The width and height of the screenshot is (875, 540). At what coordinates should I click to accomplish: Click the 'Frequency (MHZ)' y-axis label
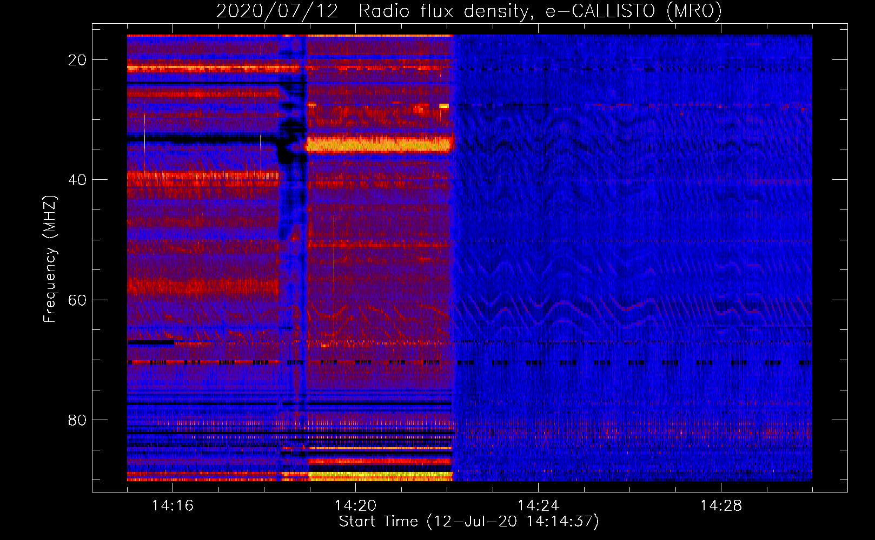point(50,259)
